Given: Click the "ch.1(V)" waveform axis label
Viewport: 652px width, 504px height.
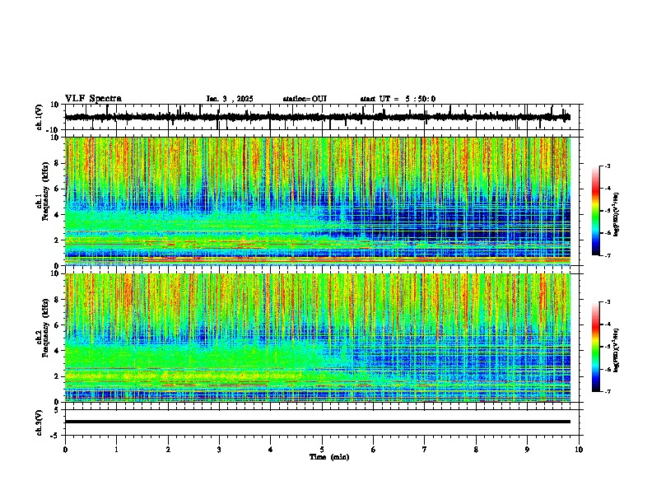Looking at the screenshot, I should 40,117.
